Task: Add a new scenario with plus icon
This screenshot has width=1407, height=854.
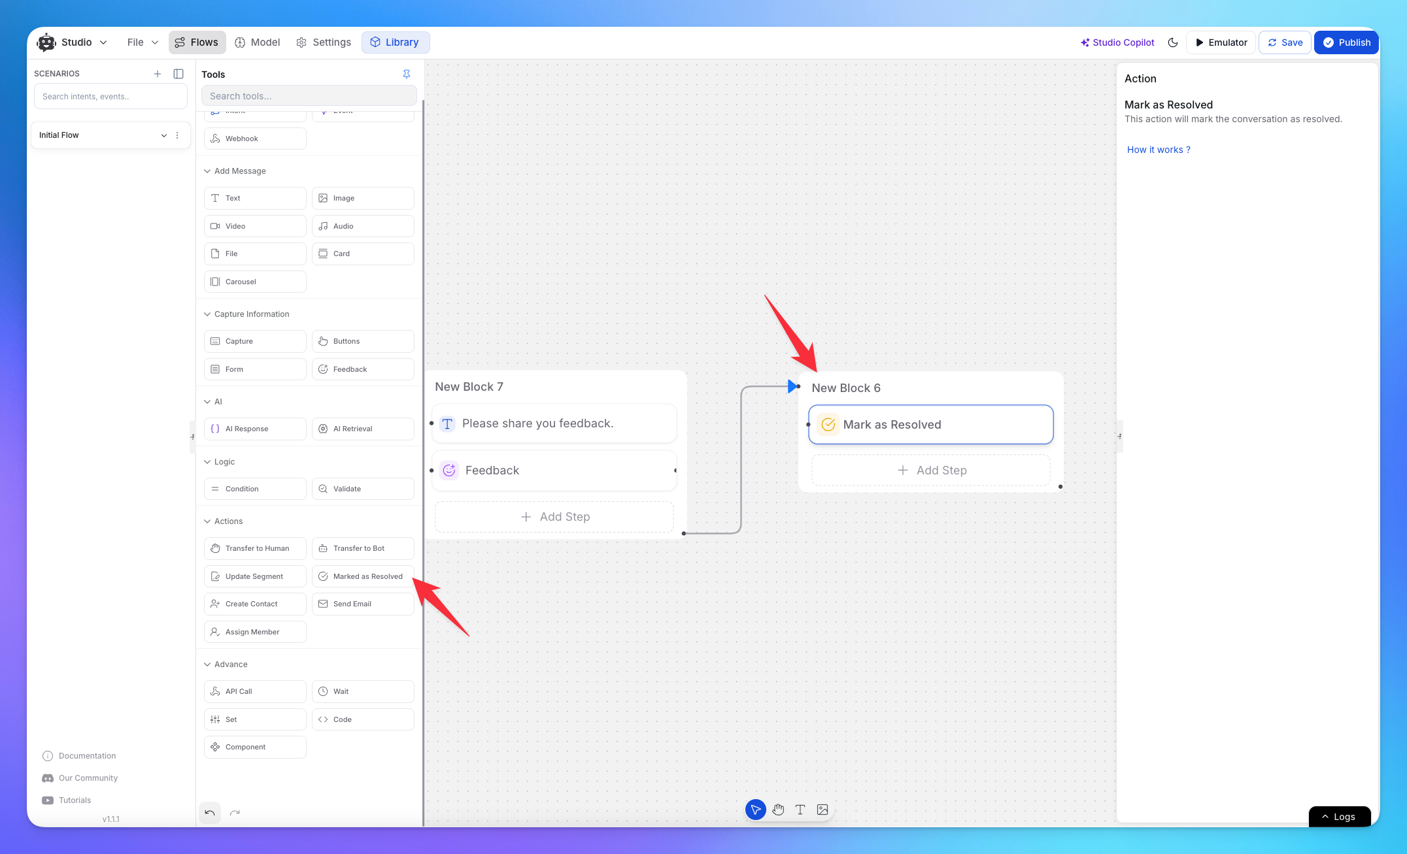Action: click(157, 74)
